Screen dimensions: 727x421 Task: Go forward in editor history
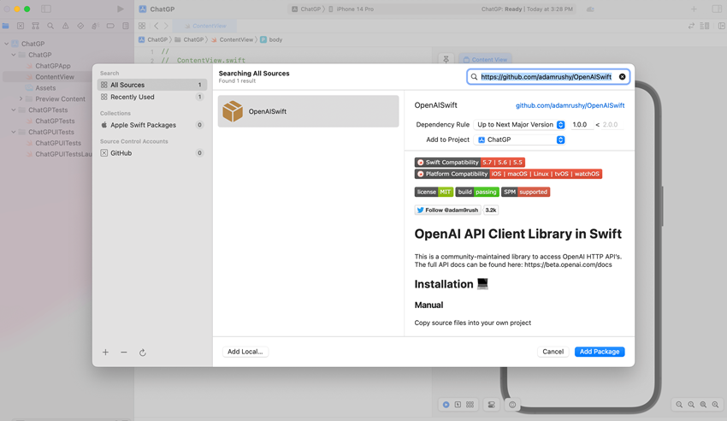(x=166, y=26)
